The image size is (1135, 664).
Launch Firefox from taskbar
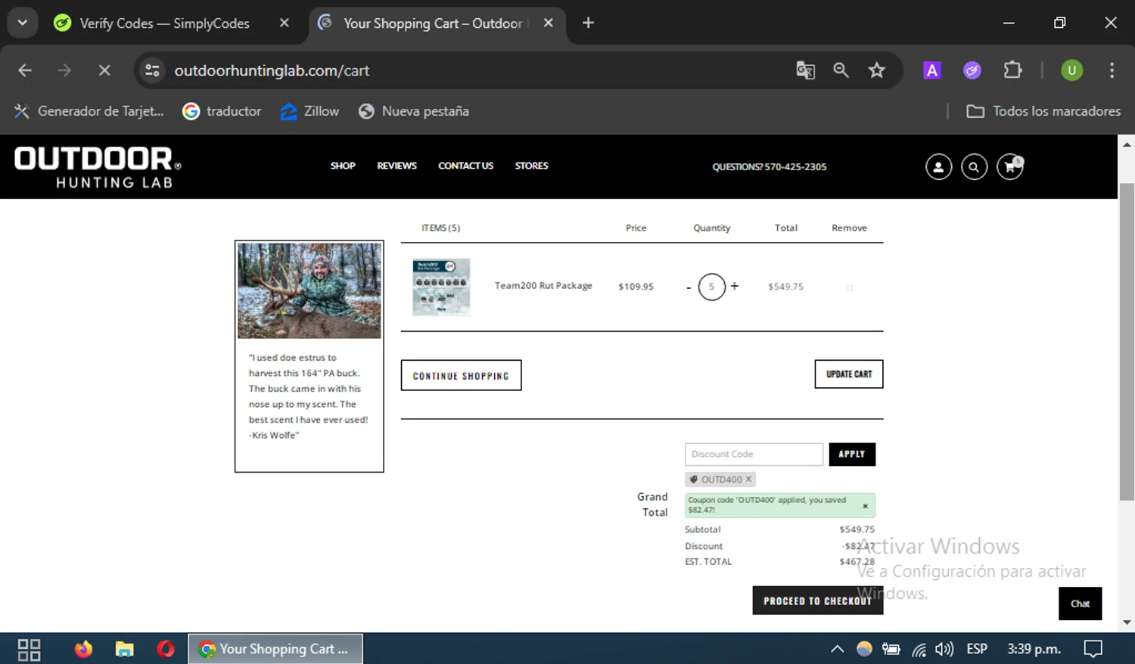pyautogui.click(x=83, y=649)
